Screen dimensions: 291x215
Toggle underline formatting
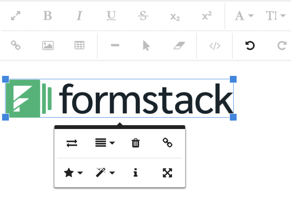111,16
